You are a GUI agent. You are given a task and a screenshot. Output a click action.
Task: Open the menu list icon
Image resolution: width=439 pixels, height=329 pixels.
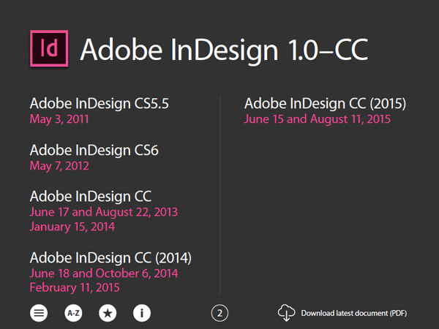click(x=39, y=313)
